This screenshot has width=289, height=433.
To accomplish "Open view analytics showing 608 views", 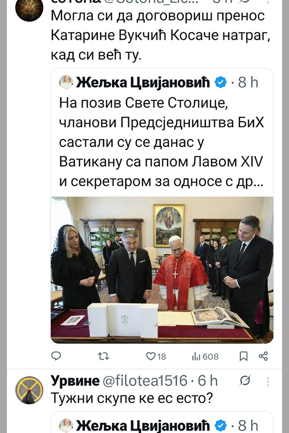I will click(205, 357).
